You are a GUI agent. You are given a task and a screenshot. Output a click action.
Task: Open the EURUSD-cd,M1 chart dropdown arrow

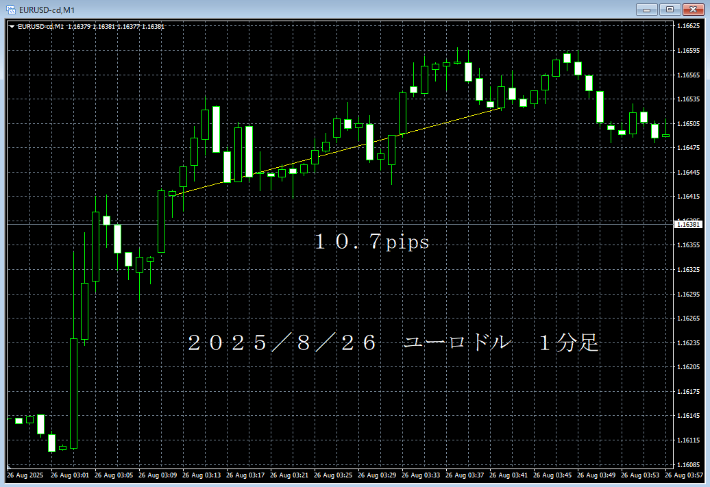click(x=12, y=27)
